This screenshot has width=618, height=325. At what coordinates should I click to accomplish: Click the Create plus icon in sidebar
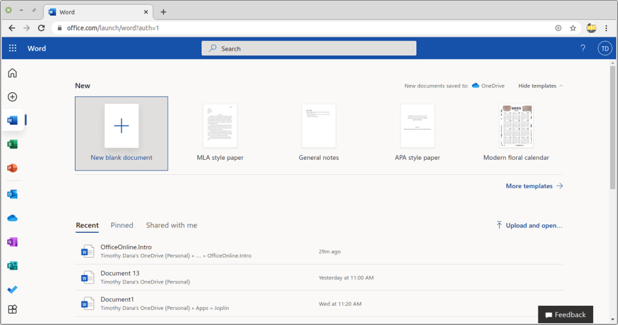tap(12, 97)
